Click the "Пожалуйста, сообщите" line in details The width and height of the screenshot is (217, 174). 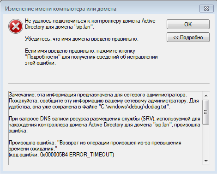point(104,101)
